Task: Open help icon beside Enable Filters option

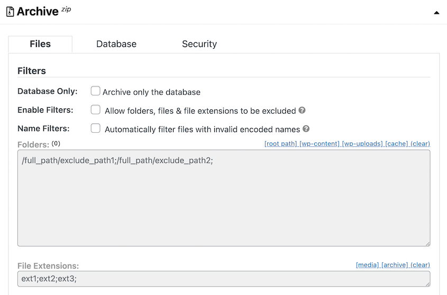Action: click(x=302, y=110)
